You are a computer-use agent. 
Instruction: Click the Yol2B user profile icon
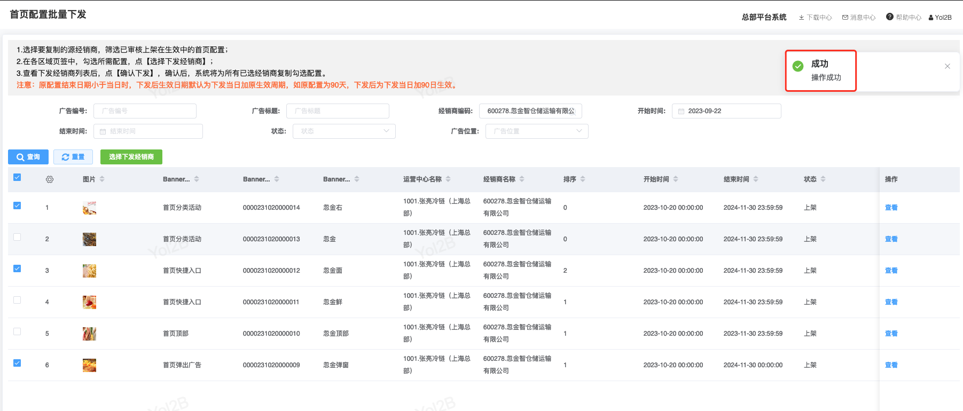(x=931, y=18)
